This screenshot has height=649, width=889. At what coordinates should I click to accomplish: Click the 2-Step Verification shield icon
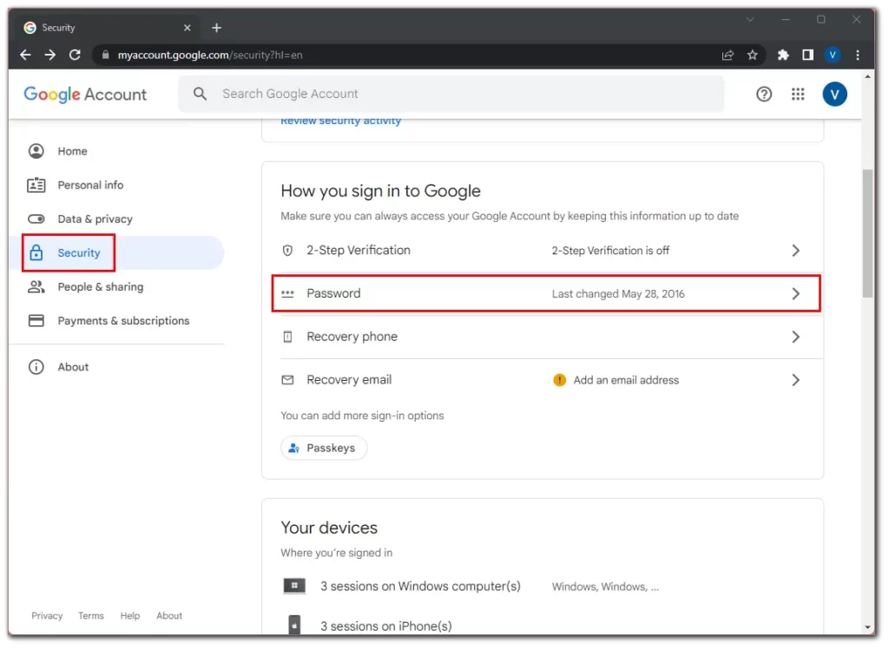click(287, 251)
